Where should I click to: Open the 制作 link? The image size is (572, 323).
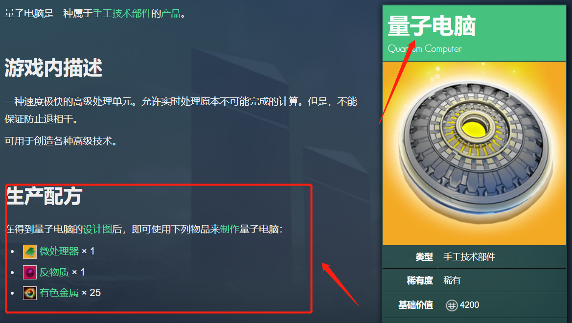point(229,229)
